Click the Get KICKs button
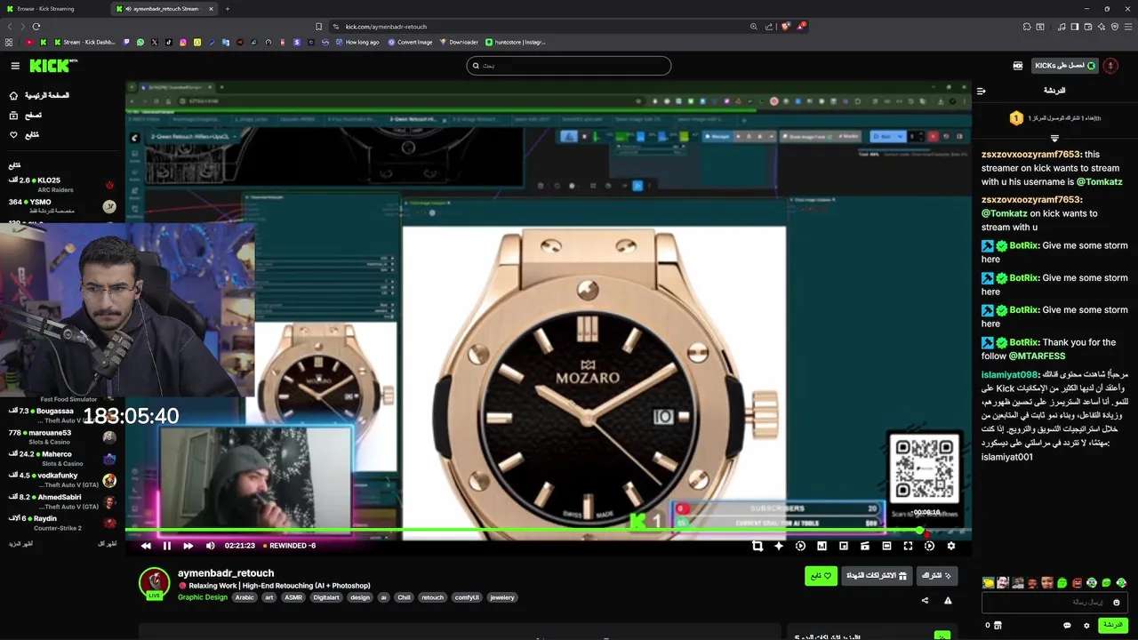Screen dimensions: 1138x640 pos(1065,66)
